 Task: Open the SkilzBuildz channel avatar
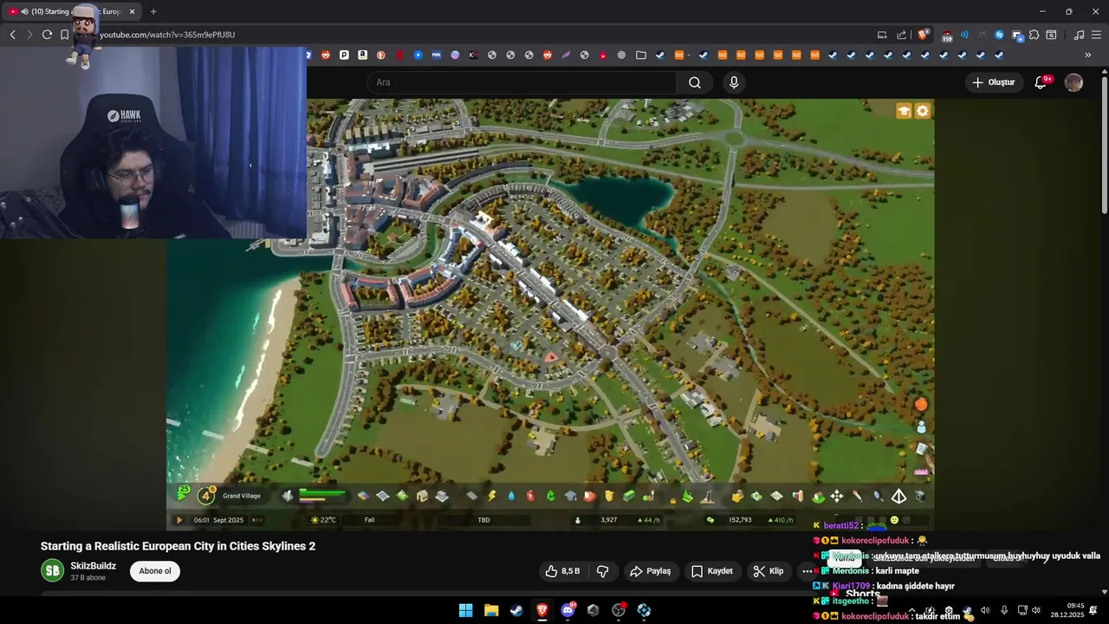point(53,570)
